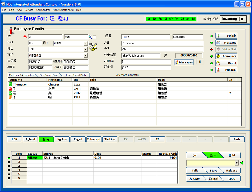
Task: Click the Src button
Action: [x=195, y=155]
